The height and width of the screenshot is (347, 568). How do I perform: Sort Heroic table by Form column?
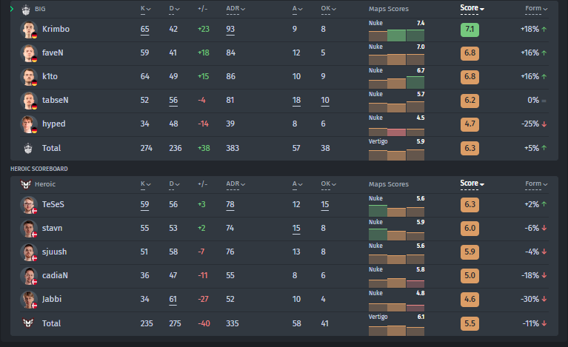click(536, 183)
